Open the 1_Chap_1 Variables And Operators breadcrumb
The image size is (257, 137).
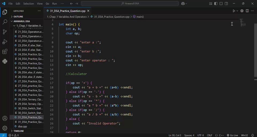67,17
